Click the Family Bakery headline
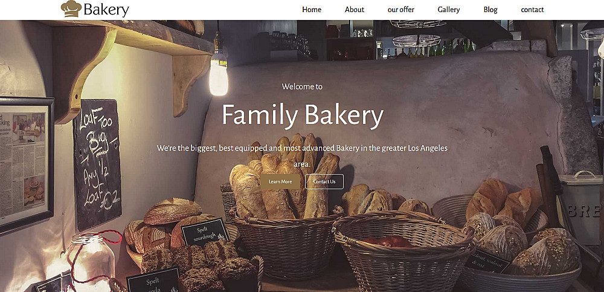The image size is (604, 292). click(303, 115)
